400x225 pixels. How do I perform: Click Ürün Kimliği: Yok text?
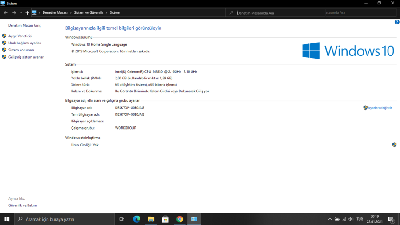click(x=85, y=145)
